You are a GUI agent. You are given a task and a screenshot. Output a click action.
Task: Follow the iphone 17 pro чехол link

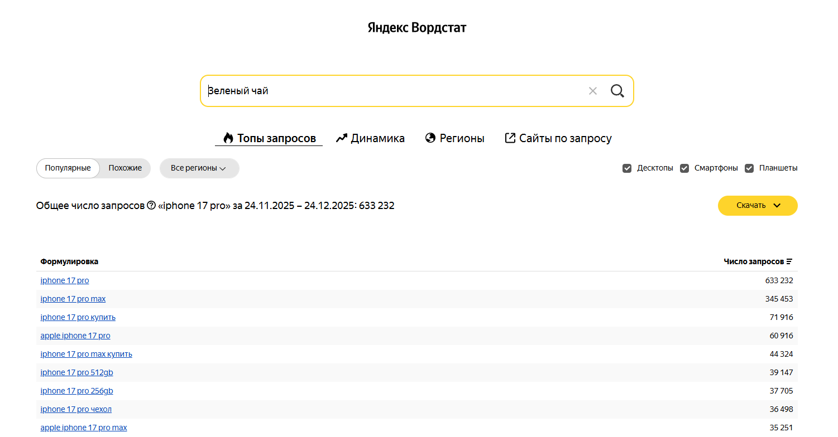pyautogui.click(x=76, y=410)
